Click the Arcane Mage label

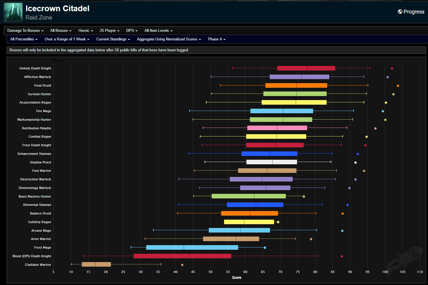pyautogui.click(x=41, y=231)
